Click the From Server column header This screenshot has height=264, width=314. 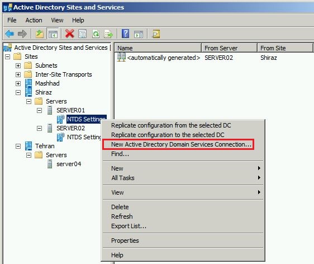pos(229,48)
